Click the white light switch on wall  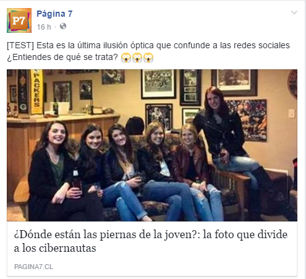291,113
